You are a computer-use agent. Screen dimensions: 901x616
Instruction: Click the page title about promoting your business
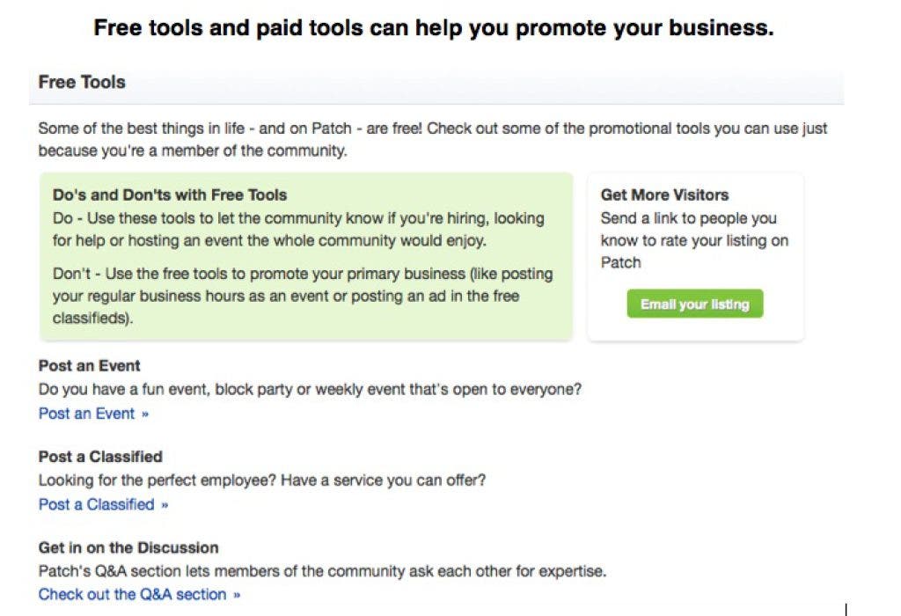click(x=434, y=28)
